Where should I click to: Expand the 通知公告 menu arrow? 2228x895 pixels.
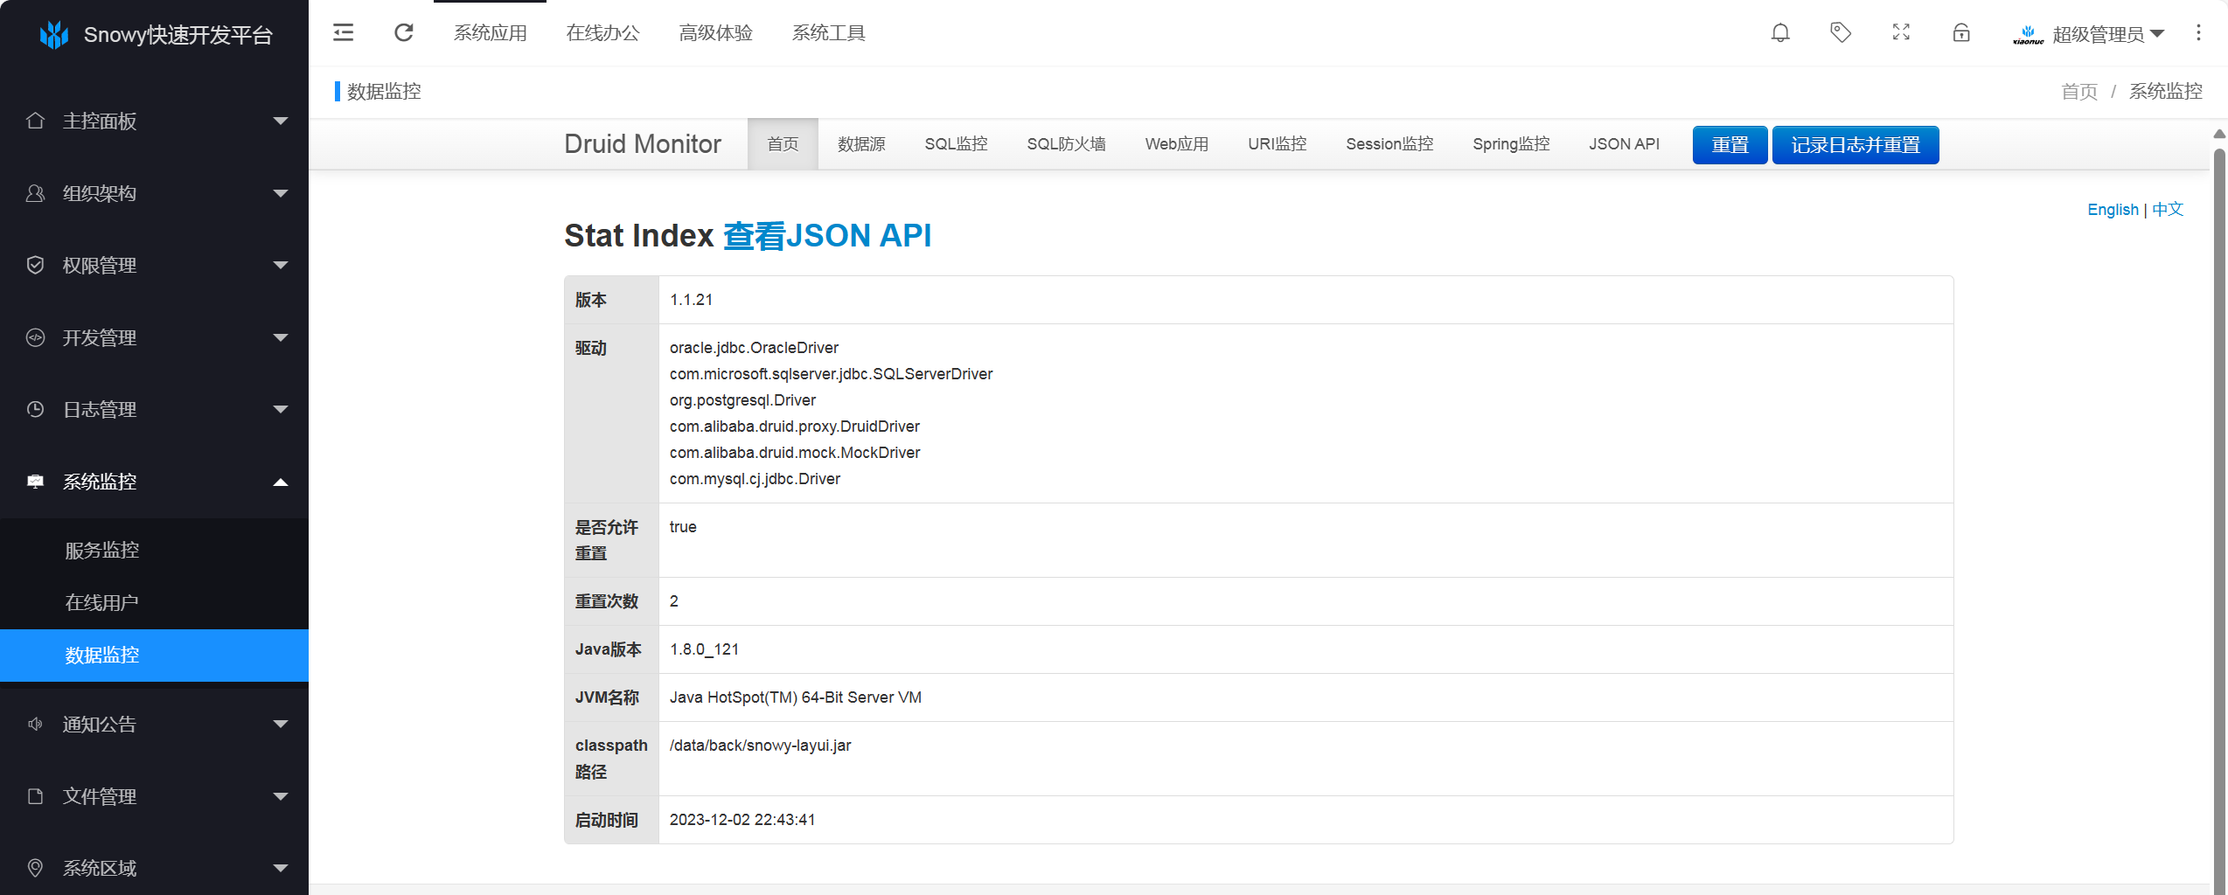[281, 724]
